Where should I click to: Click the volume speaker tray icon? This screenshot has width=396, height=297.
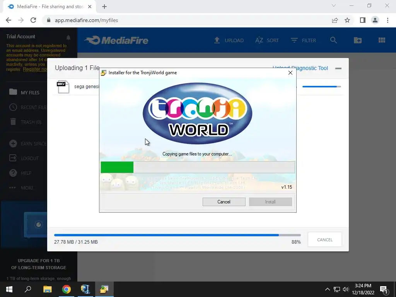tap(345, 289)
